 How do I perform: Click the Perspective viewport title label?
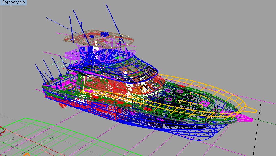13,3
